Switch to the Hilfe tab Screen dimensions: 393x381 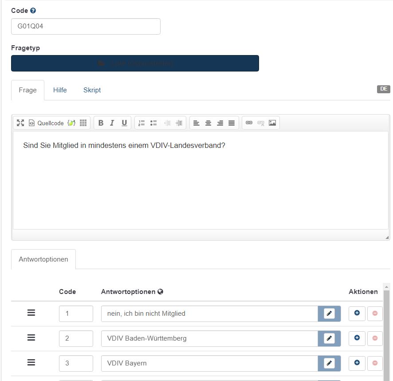pyautogui.click(x=60, y=90)
